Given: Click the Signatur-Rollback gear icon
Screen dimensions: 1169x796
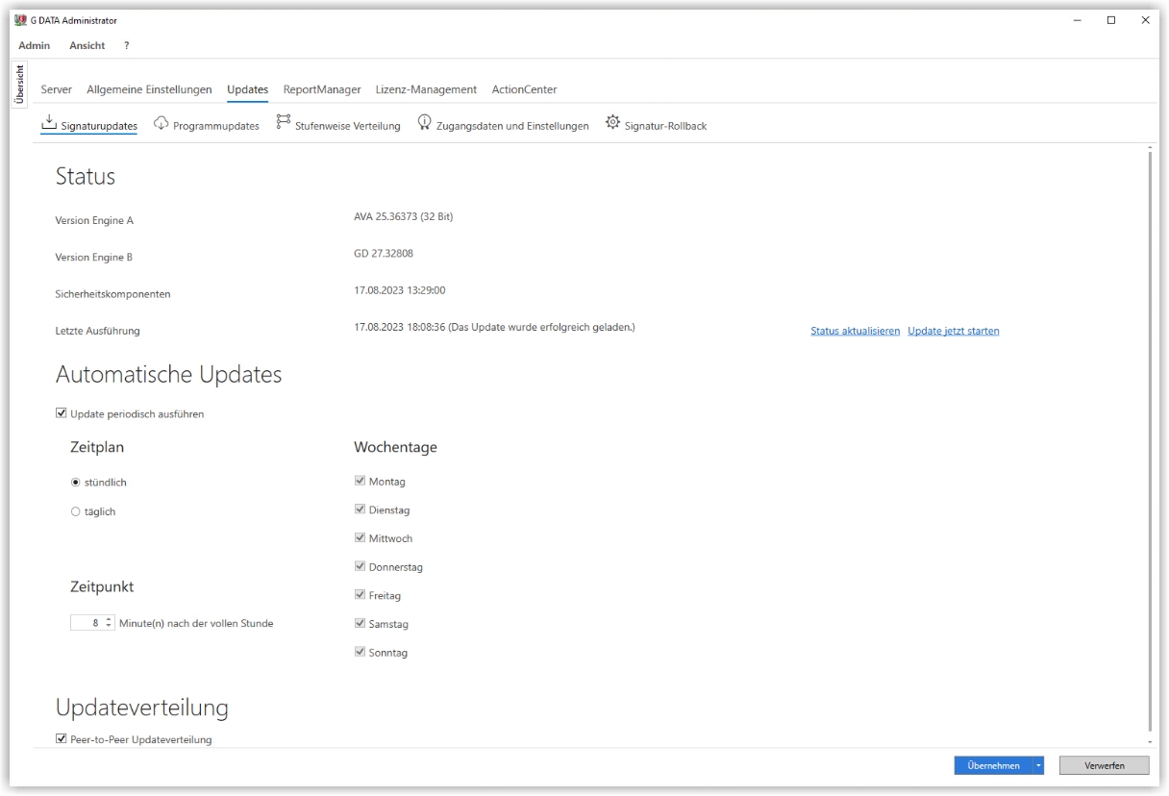Looking at the screenshot, I should tap(612, 123).
